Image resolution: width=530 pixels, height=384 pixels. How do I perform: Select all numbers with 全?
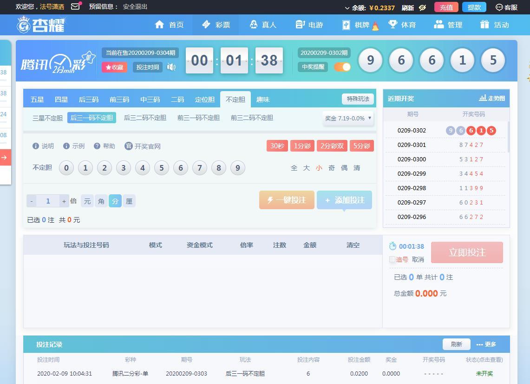pyautogui.click(x=294, y=168)
